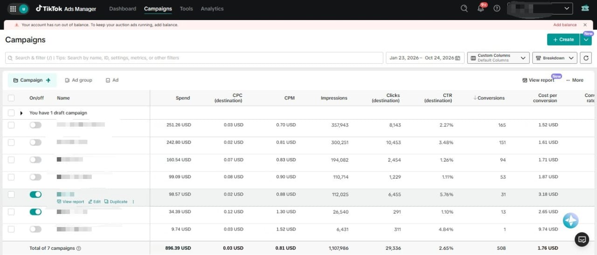Image resolution: width=597 pixels, height=255 pixels.
Task: Click the info icon beside Total of 7 campaigns
Action: [x=79, y=248]
